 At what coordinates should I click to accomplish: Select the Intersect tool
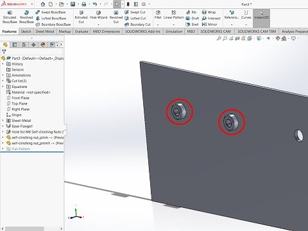pos(211,19)
